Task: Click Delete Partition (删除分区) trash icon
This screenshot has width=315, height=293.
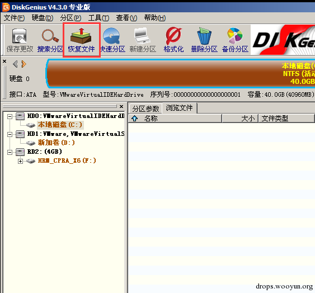Action: (x=204, y=40)
